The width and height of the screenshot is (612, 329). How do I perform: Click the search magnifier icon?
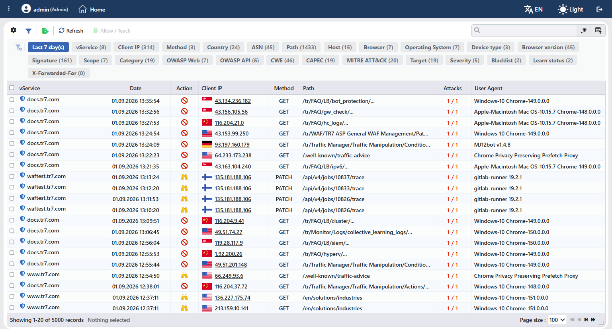pyautogui.click(x=477, y=30)
